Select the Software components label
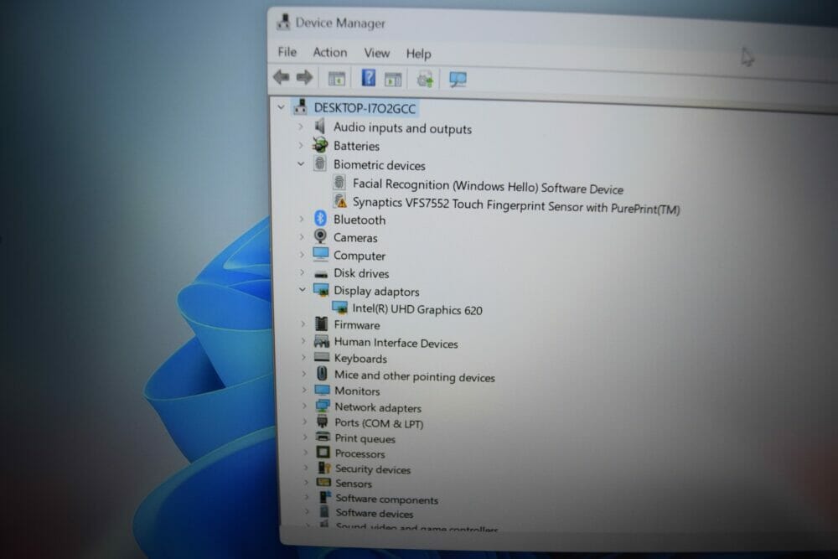 387,499
